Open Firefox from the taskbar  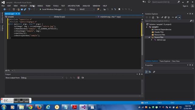(x=39, y=107)
